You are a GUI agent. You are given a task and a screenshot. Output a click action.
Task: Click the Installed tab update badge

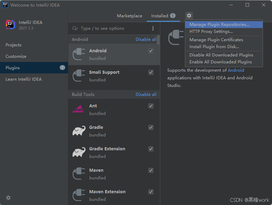coord(173,16)
